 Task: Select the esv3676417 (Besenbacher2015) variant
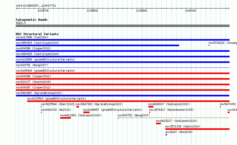[x=150, y=112]
